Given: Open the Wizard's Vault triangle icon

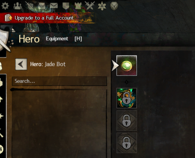Looking at the screenshot, I should [x=102, y=6].
